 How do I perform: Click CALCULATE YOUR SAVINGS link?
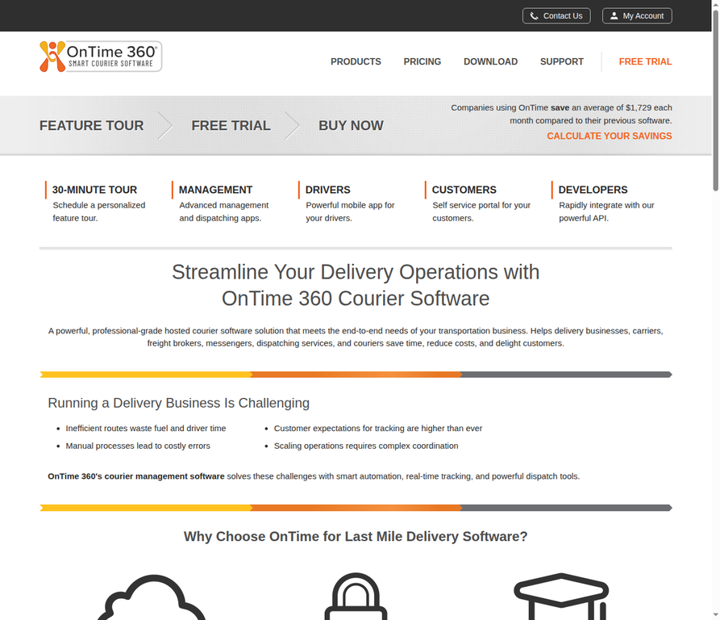[x=610, y=136]
